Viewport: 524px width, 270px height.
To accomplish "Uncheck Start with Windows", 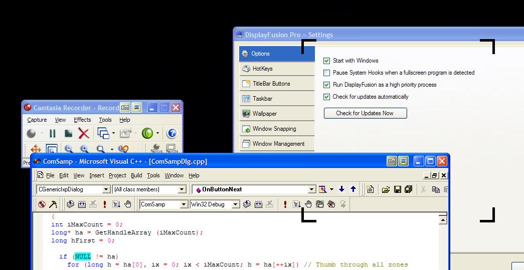I will pyautogui.click(x=327, y=61).
